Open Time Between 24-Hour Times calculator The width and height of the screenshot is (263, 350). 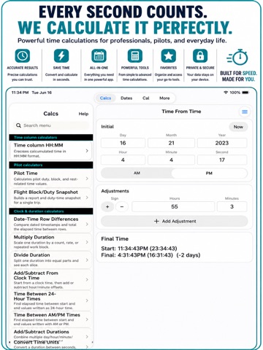(x=51, y=300)
